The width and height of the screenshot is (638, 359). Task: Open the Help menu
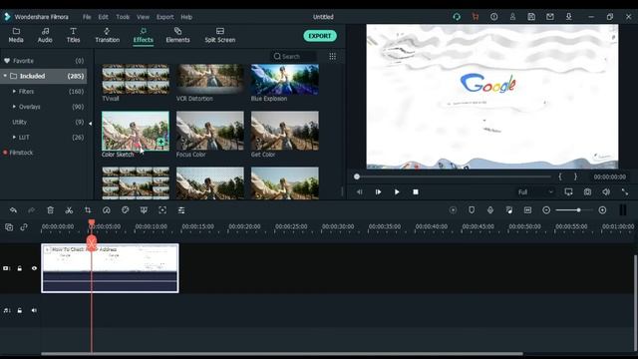tap(186, 17)
